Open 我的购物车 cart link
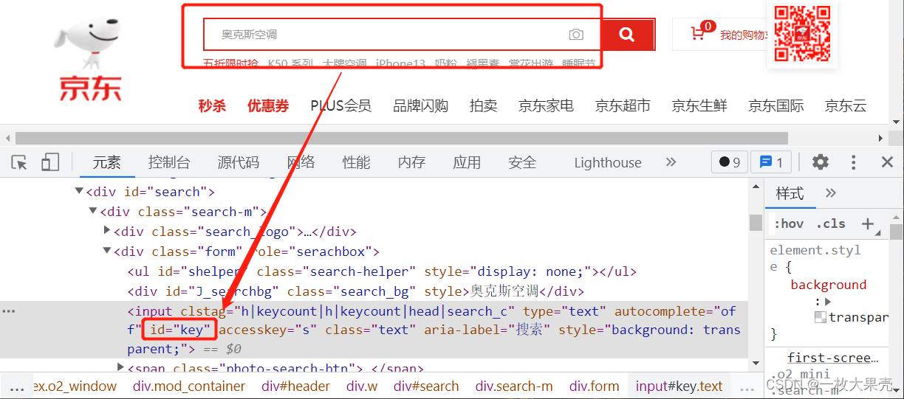The height and width of the screenshot is (399, 904). click(x=744, y=35)
